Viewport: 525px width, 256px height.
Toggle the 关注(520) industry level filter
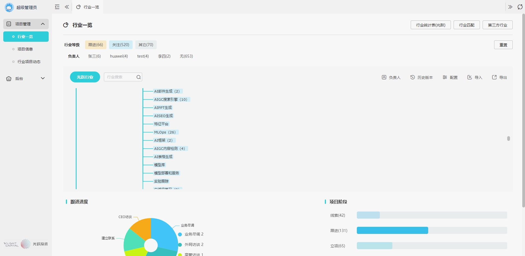(x=121, y=45)
